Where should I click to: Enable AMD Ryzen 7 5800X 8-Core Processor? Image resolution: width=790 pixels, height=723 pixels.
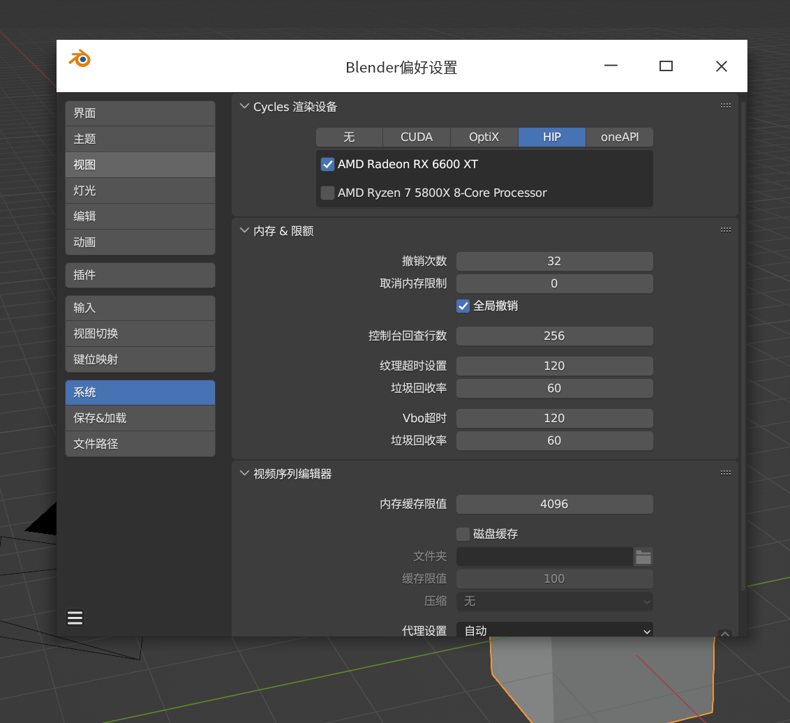tap(327, 193)
